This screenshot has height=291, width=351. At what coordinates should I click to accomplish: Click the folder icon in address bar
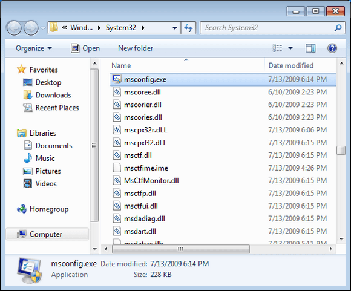click(54, 28)
